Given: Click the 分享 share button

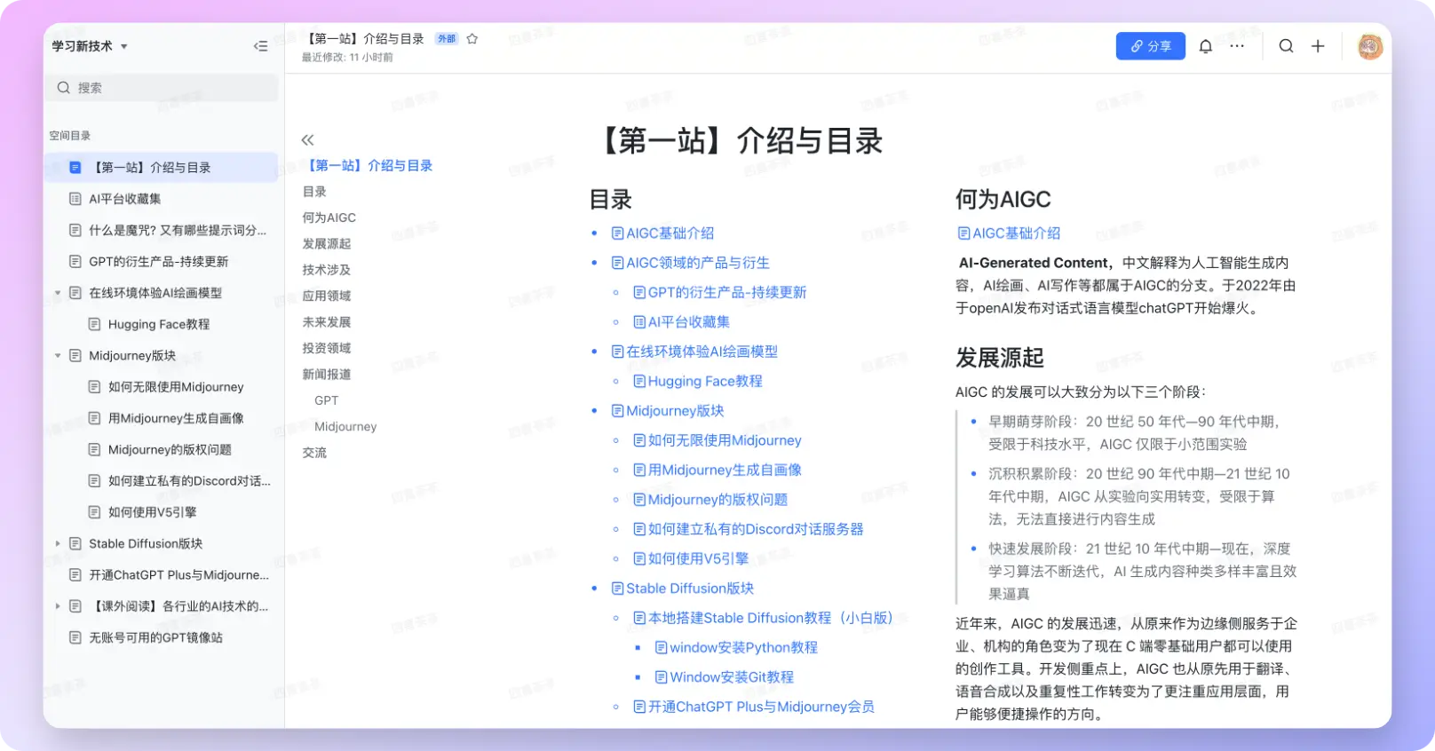Looking at the screenshot, I should point(1150,46).
